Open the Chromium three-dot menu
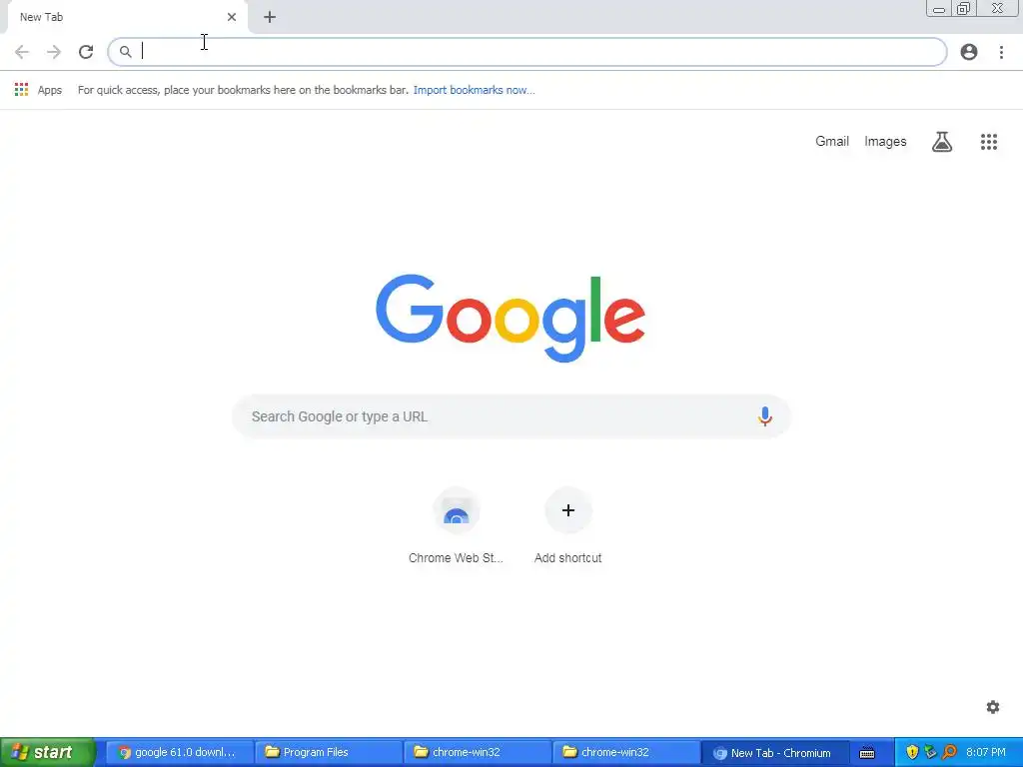 pos(1001,52)
